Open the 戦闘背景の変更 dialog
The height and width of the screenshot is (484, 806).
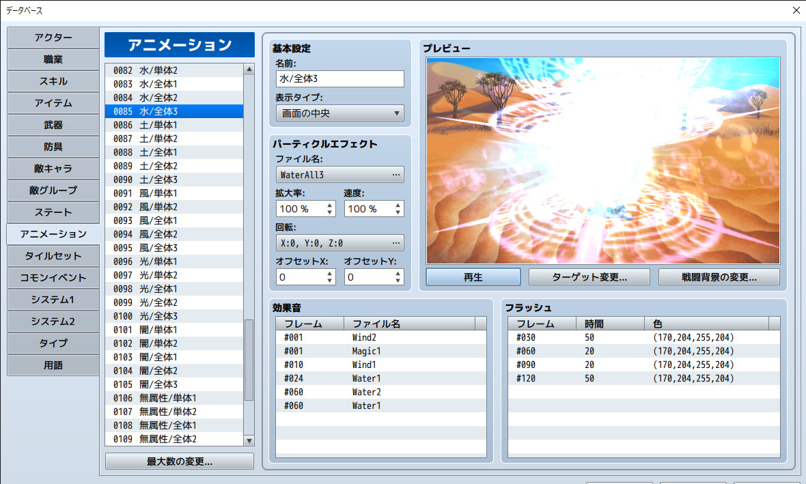click(x=719, y=276)
